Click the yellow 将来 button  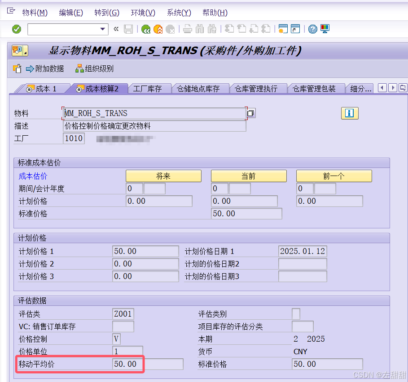[163, 176]
